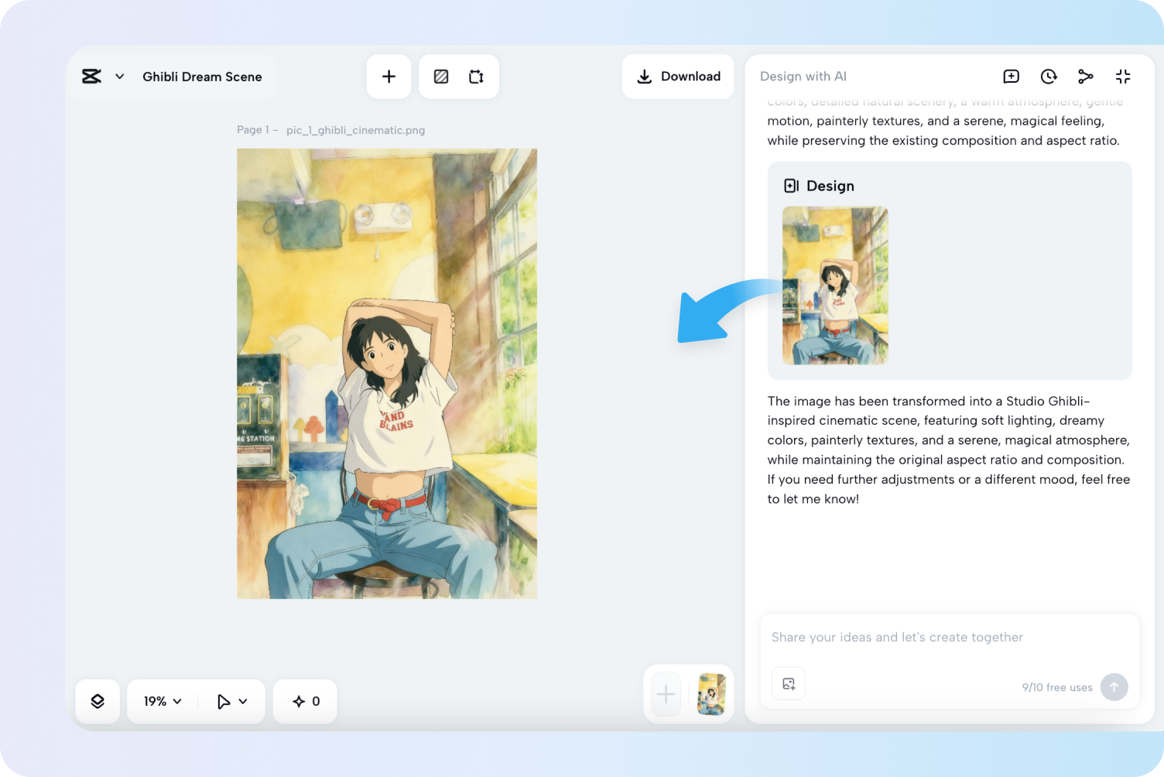This screenshot has height=777, width=1164.
Task: Open the 19% zoom level dropdown
Action: [x=163, y=701]
